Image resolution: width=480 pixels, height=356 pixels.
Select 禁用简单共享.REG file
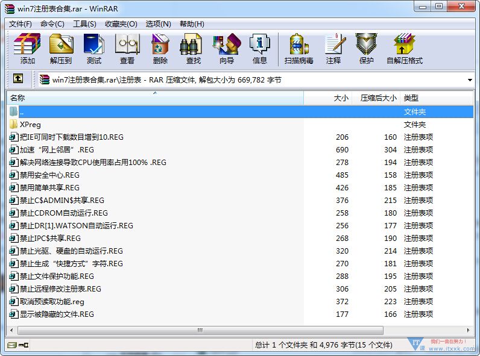pyautogui.click(x=49, y=188)
